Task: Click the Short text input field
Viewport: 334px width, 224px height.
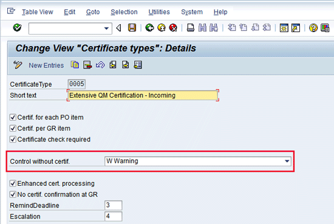Action: [x=143, y=95]
